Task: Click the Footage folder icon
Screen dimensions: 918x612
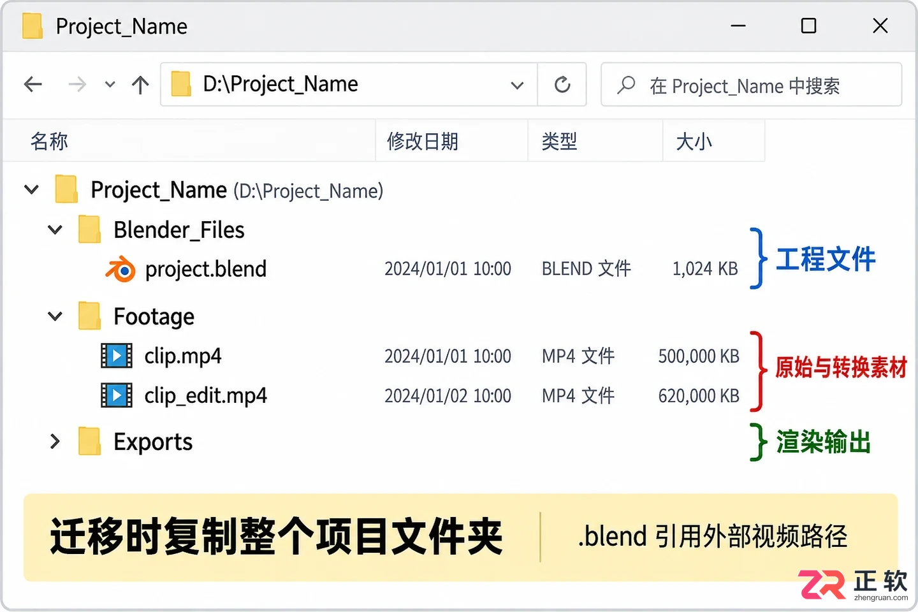Action: pyautogui.click(x=90, y=316)
